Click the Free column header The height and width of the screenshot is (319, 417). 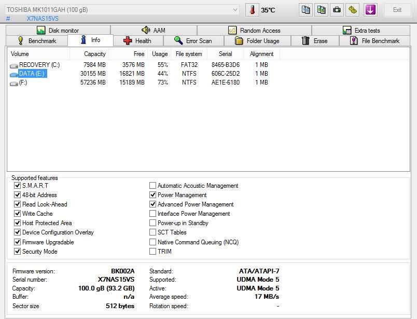tap(128, 54)
